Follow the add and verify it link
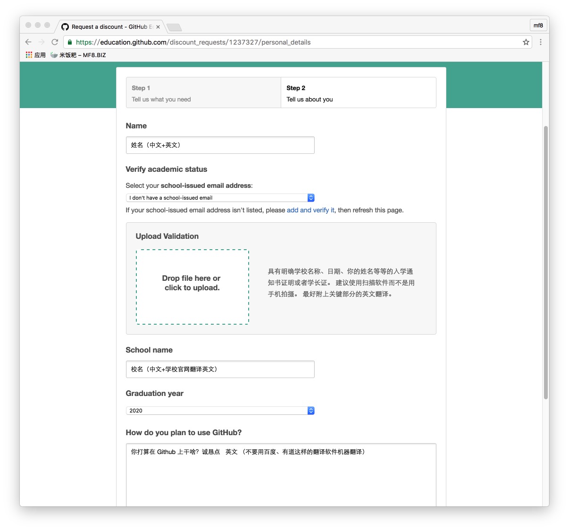 pos(310,210)
